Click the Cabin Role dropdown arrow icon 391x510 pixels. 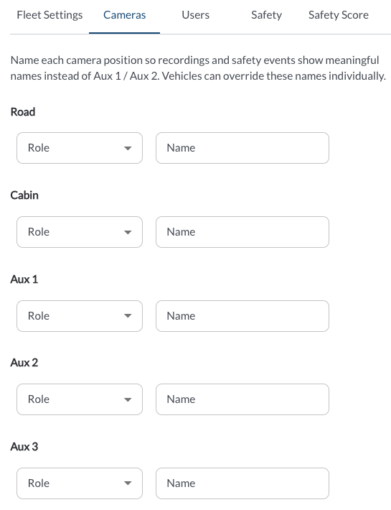point(128,232)
